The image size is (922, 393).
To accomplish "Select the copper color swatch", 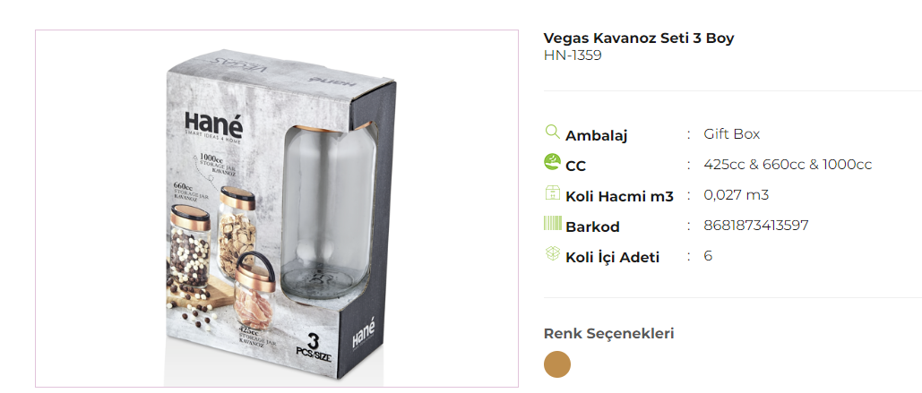I will pos(557,364).
